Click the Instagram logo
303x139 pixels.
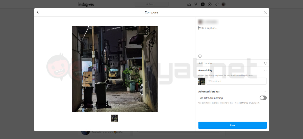pyautogui.click(x=86, y=5)
